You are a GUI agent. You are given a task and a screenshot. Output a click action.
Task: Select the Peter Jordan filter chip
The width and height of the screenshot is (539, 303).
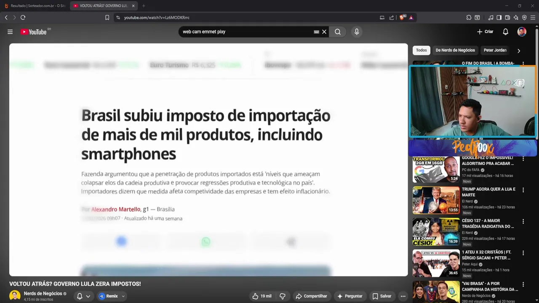(x=495, y=50)
